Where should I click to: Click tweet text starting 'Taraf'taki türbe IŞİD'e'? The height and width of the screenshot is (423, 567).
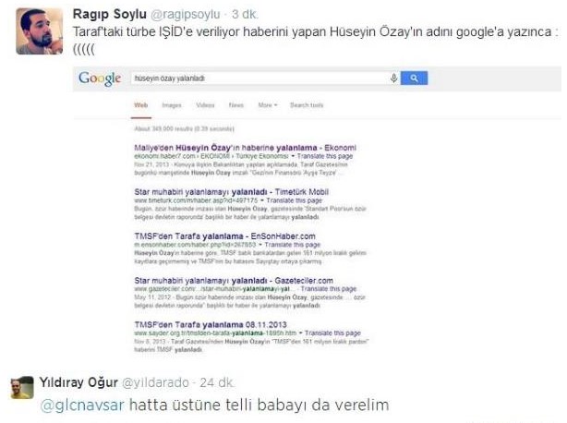pos(316,40)
